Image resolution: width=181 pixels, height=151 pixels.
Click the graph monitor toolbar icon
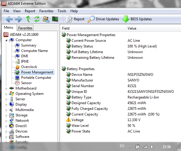55,19
